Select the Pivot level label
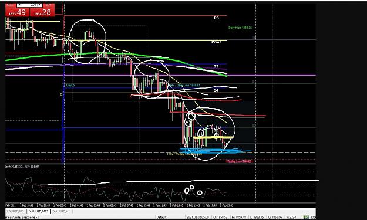 (216, 42)
